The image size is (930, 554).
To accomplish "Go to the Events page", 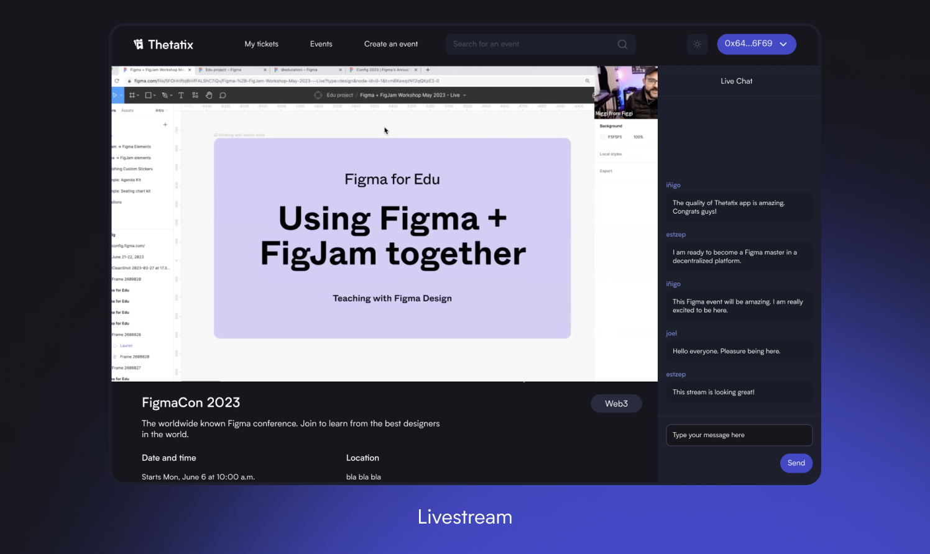I will tap(321, 44).
